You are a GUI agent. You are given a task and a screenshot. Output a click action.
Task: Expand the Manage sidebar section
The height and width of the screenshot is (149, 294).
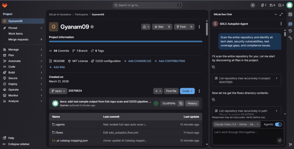coord(23,50)
